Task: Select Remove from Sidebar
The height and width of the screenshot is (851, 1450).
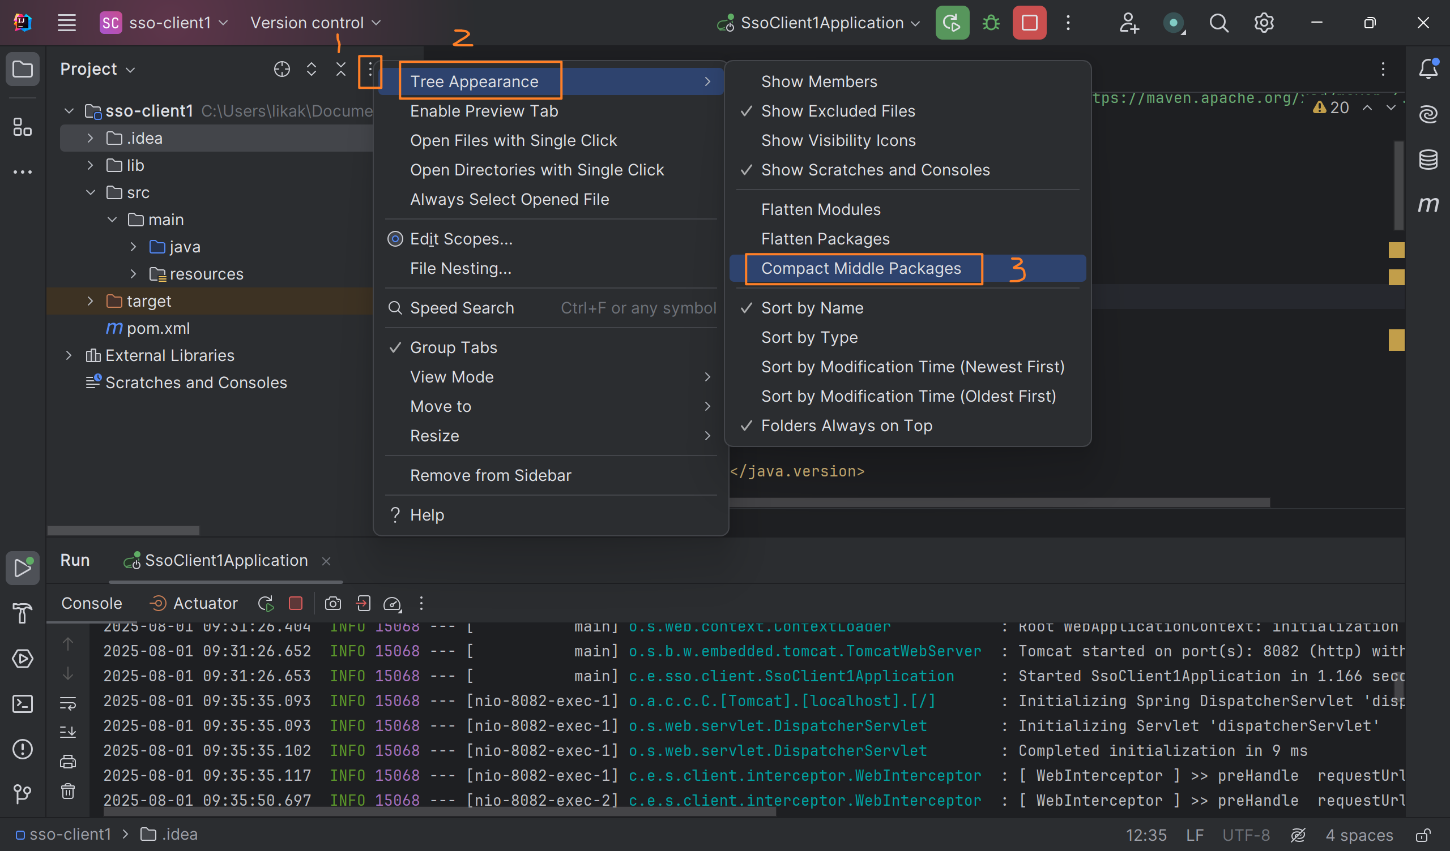Action: click(491, 475)
